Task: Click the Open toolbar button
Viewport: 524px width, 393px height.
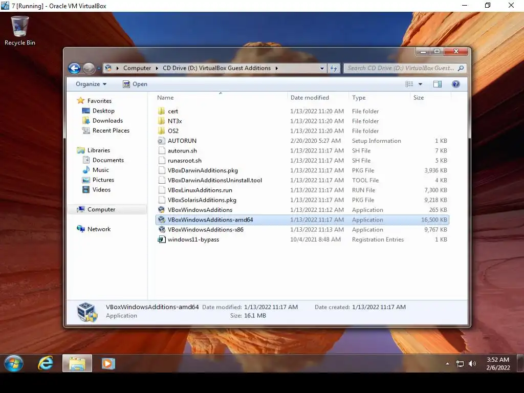Action: click(135, 84)
